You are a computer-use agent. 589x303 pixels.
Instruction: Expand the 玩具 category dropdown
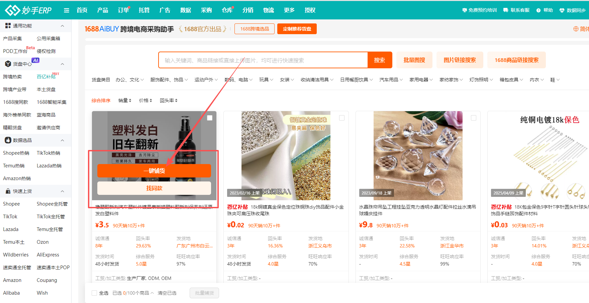(266, 79)
